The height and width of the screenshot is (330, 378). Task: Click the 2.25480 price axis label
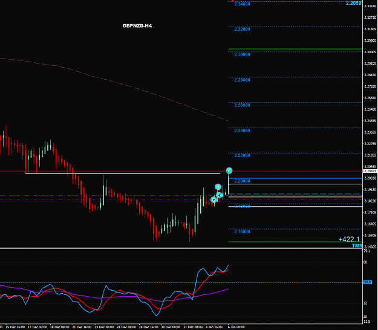click(370, 109)
